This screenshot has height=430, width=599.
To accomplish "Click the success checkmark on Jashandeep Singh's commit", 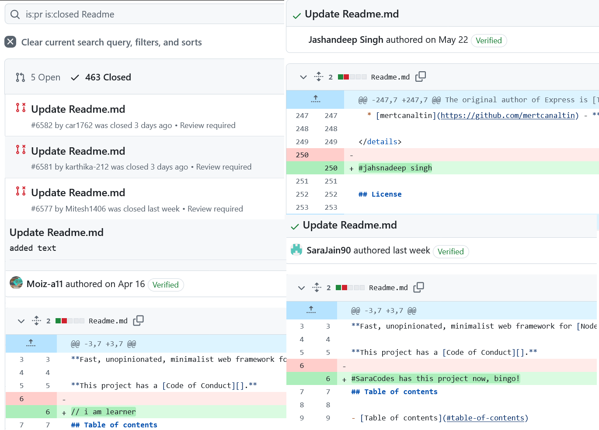I will [x=297, y=16].
